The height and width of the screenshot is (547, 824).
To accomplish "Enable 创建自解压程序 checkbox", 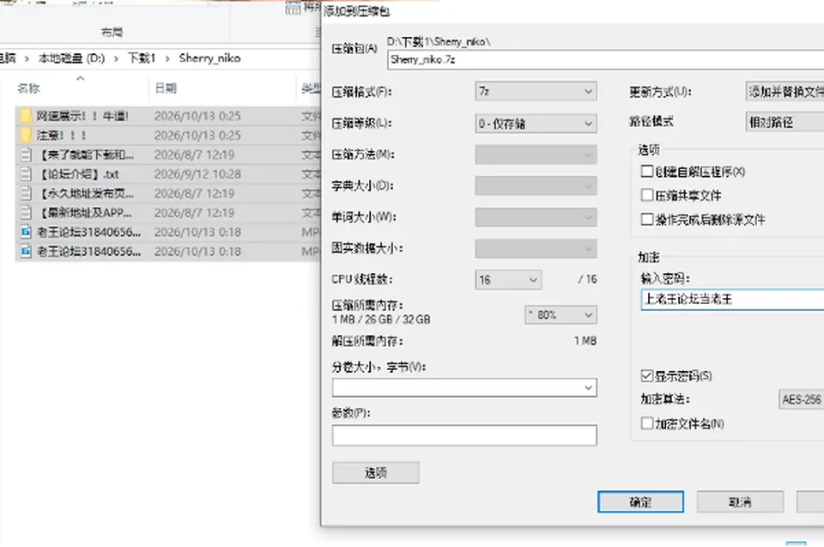I will [647, 172].
